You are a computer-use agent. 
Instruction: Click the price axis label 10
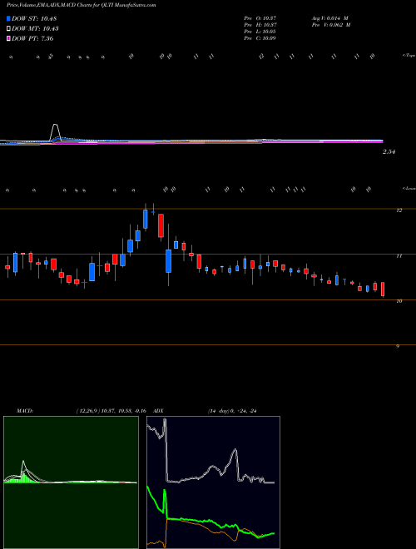[399, 301]
